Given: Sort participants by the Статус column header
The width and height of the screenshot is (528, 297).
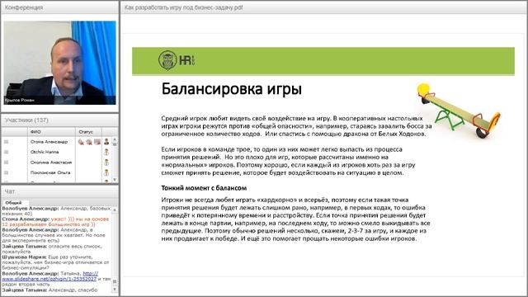Looking at the screenshot, I should click(x=88, y=132).
